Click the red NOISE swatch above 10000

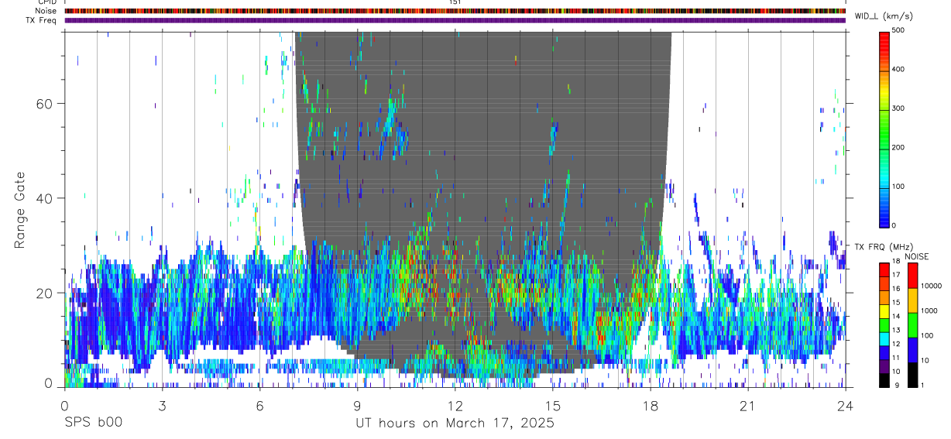point(912,276)
